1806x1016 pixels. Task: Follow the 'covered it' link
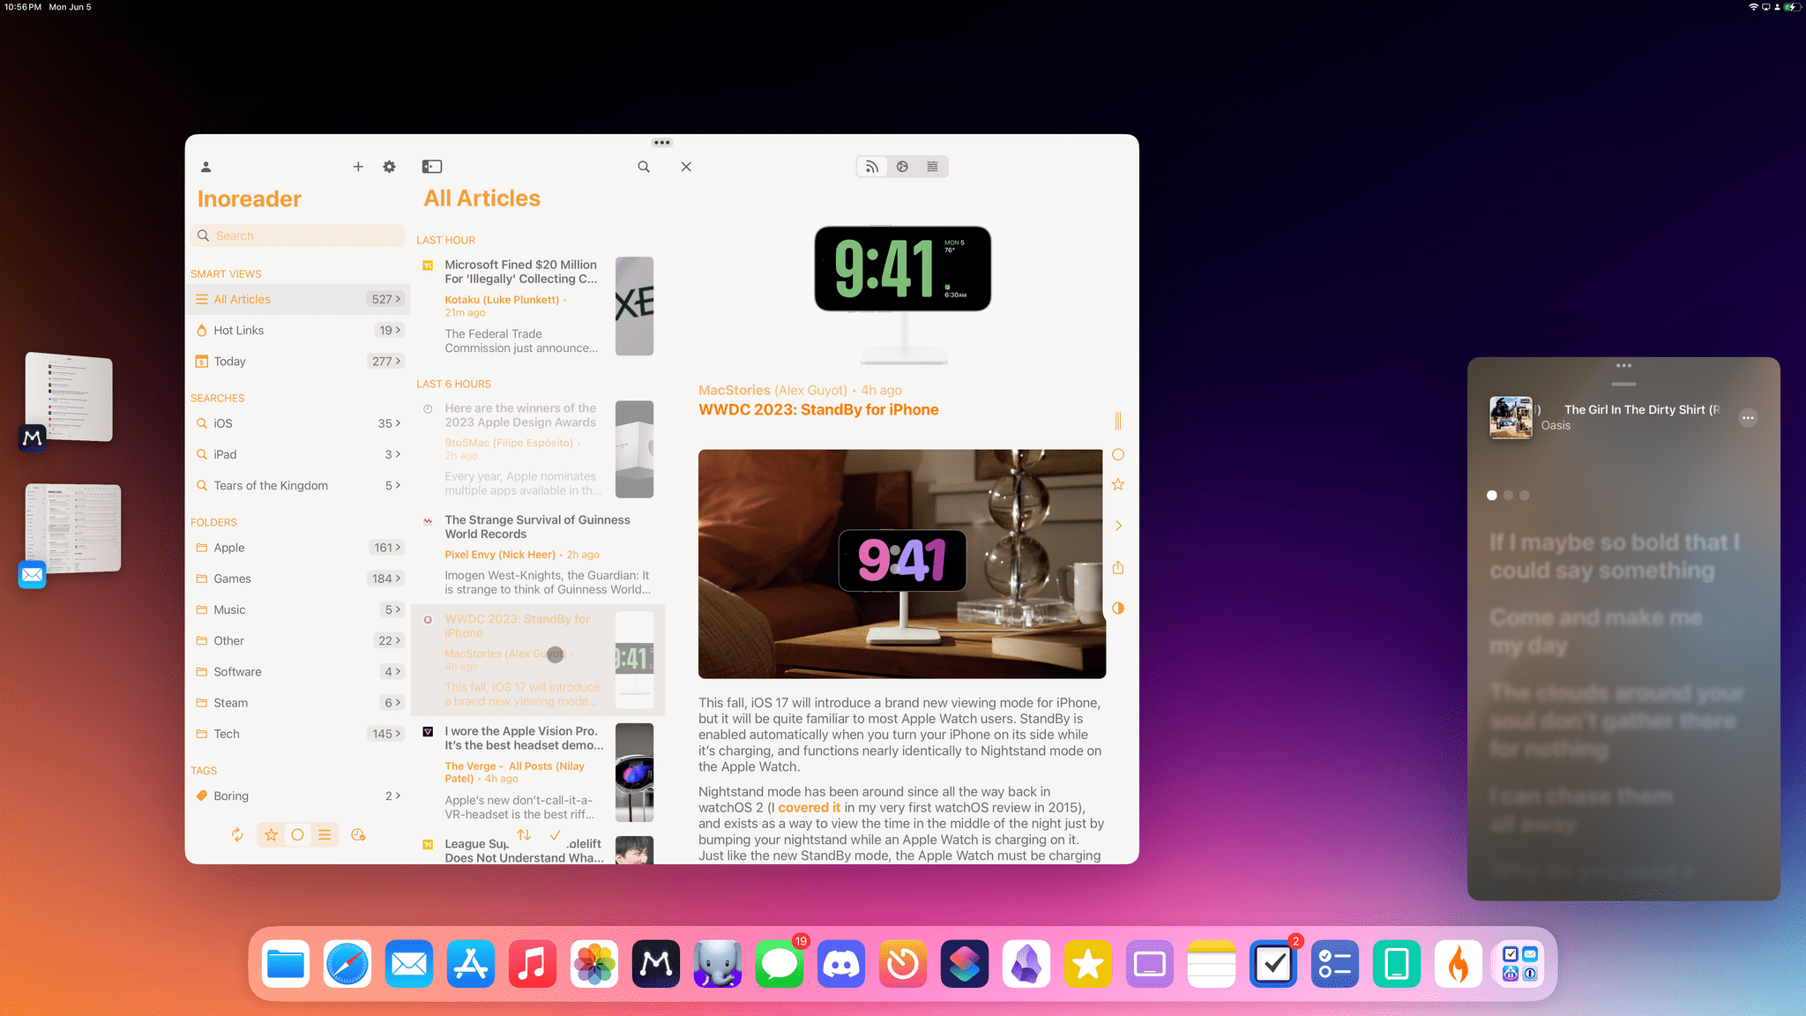click(x=809, y=807)
